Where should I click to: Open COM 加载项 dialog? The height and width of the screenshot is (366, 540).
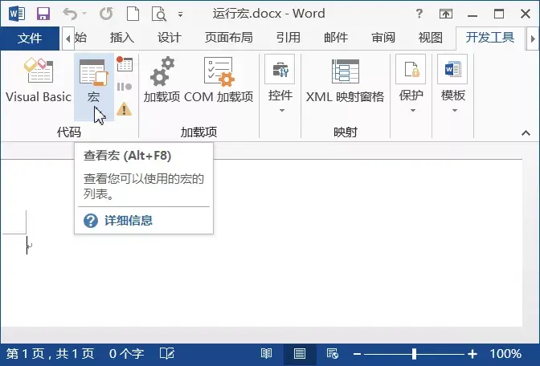tap(219, 81)
